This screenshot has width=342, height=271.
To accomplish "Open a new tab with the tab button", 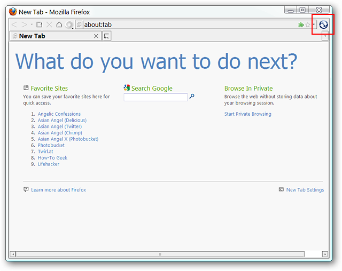I will point(107,36).
